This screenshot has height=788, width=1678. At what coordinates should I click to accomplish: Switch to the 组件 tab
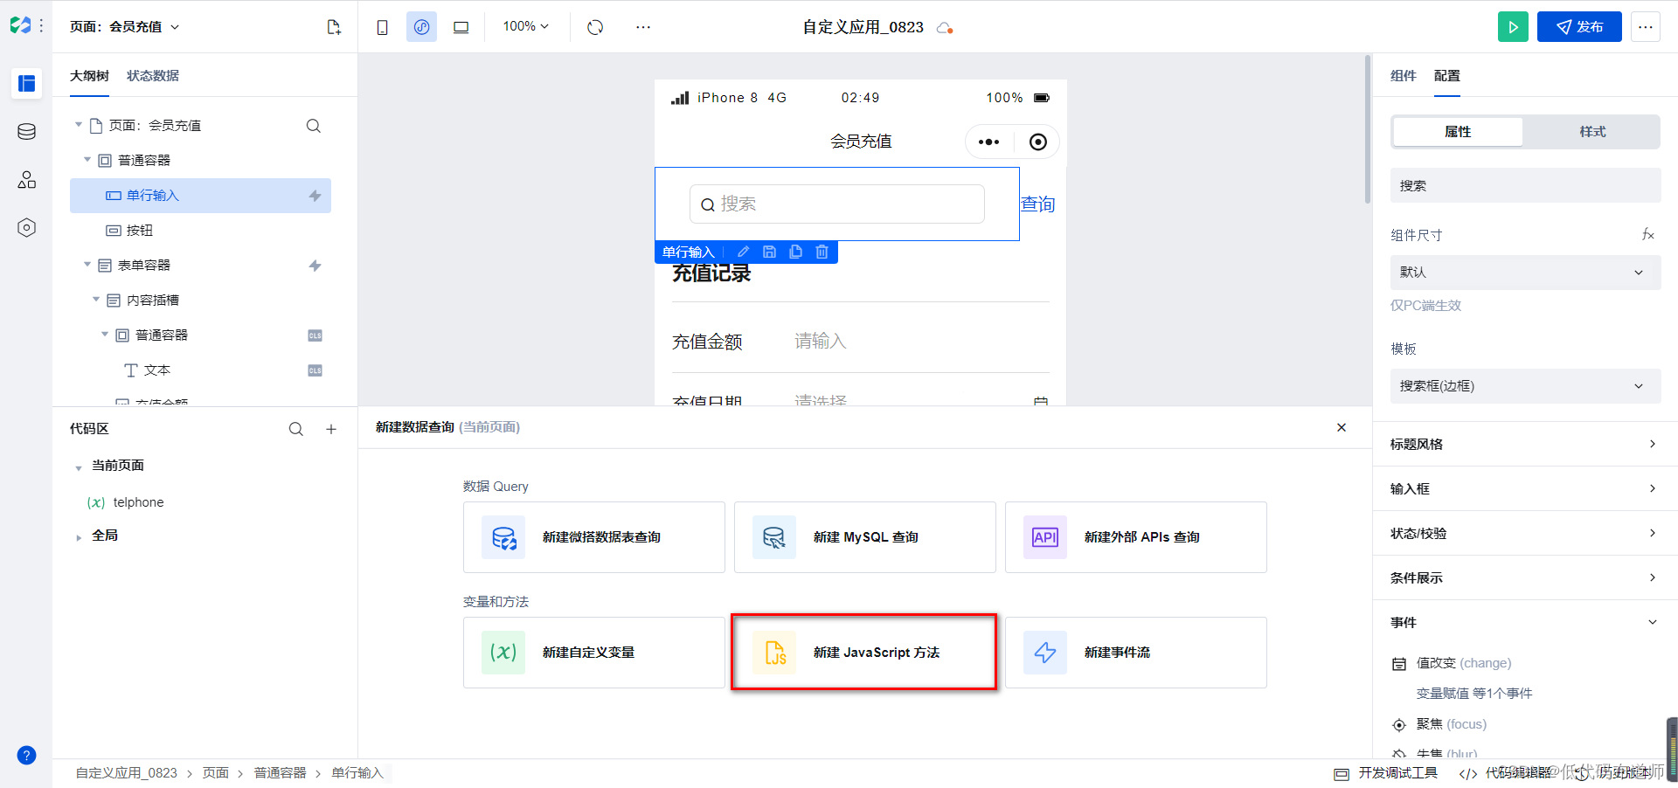click(x=1403, y=76)
